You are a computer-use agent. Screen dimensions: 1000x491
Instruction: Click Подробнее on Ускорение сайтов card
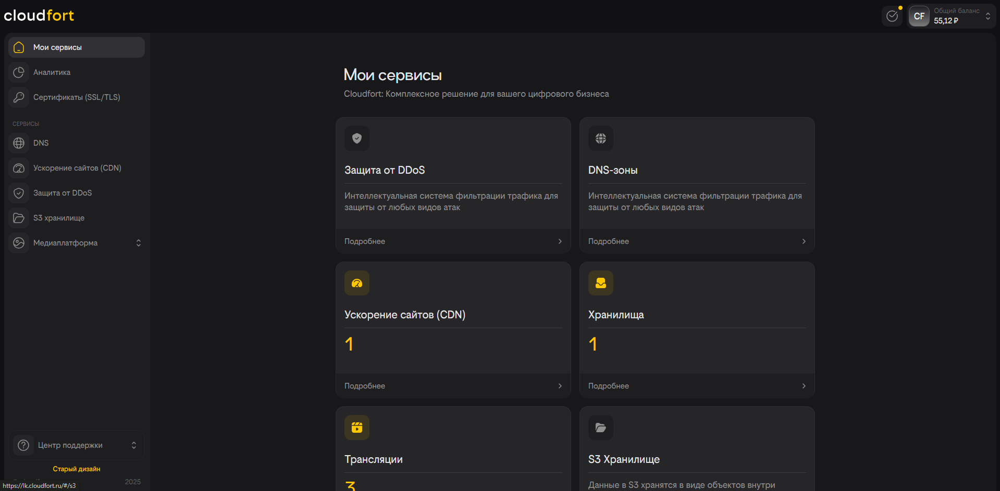(x=365, y=386)
